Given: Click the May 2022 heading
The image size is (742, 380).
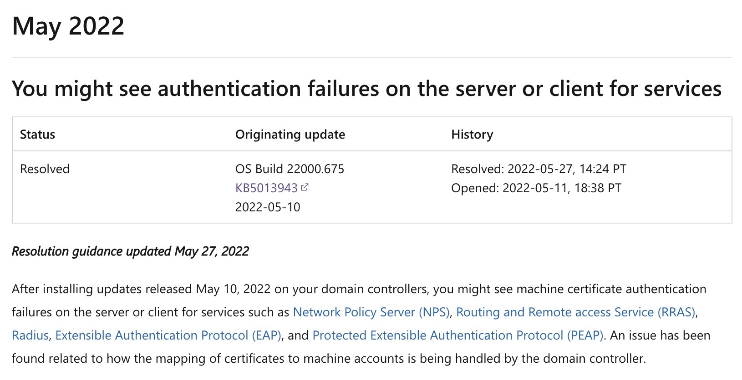Looking at the screenshot, I should tap(68, 26).
